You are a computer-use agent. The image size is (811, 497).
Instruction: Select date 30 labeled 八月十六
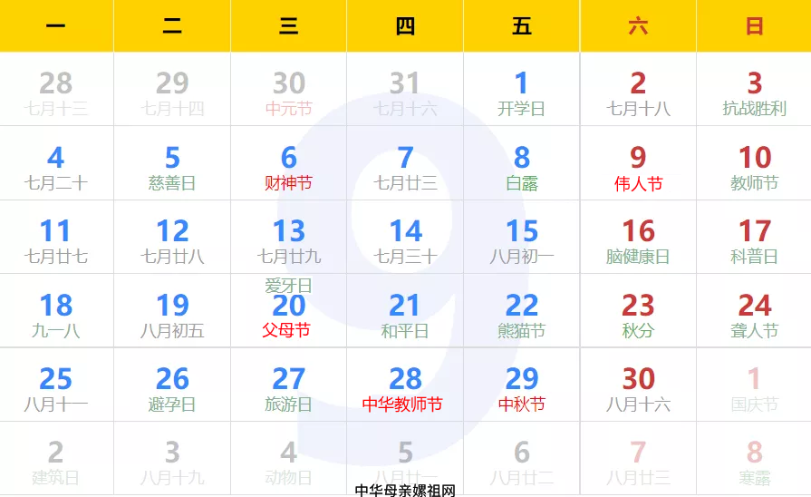tap(638, 385)
